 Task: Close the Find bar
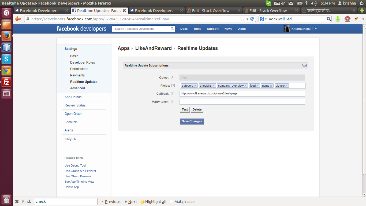(x=17, y=201)
